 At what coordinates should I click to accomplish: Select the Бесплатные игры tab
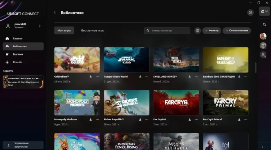(93, 30)
